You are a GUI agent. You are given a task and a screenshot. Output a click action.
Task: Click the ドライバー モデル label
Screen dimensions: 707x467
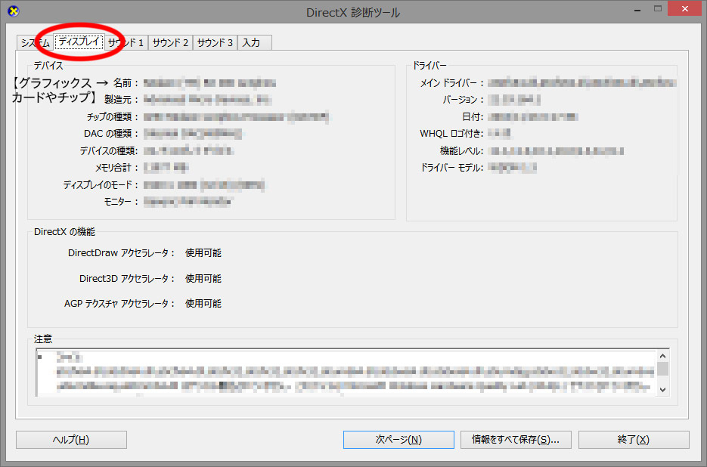tap(451, 168)
